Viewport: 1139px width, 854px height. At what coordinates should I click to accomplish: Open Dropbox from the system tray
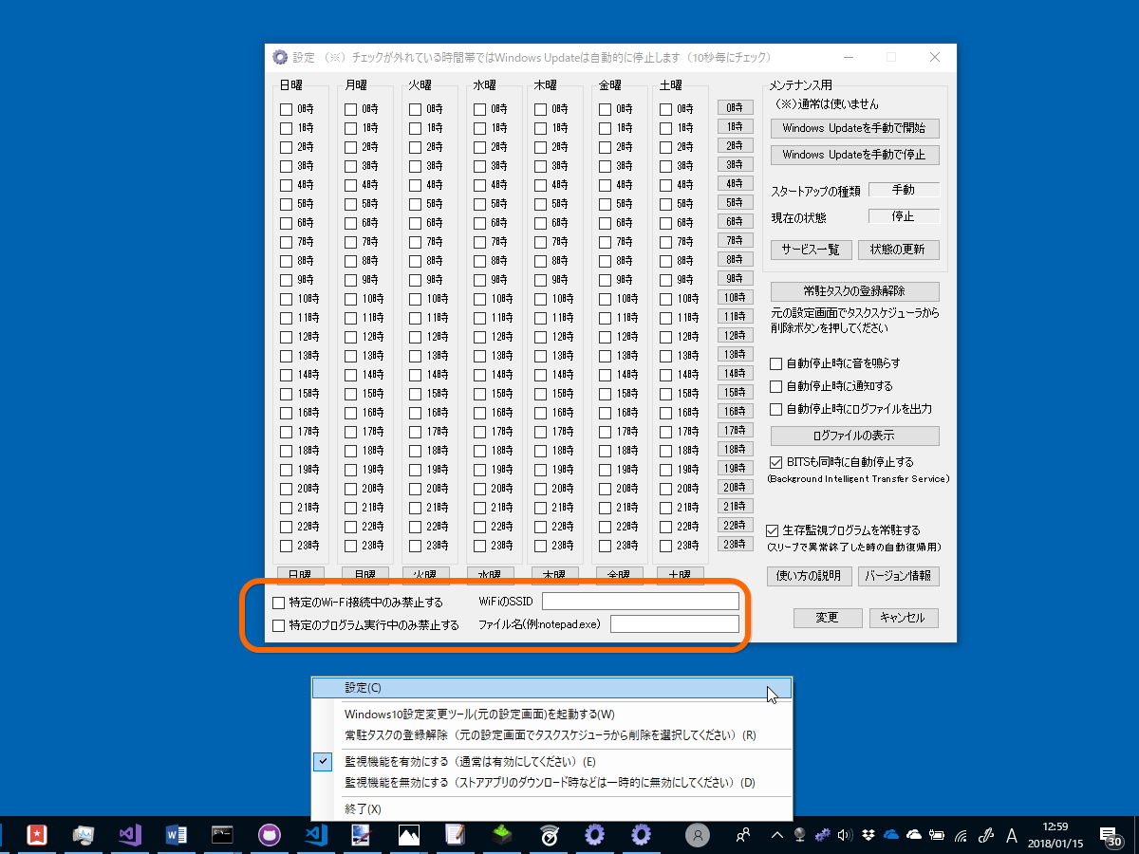click(x=866, y=836)
